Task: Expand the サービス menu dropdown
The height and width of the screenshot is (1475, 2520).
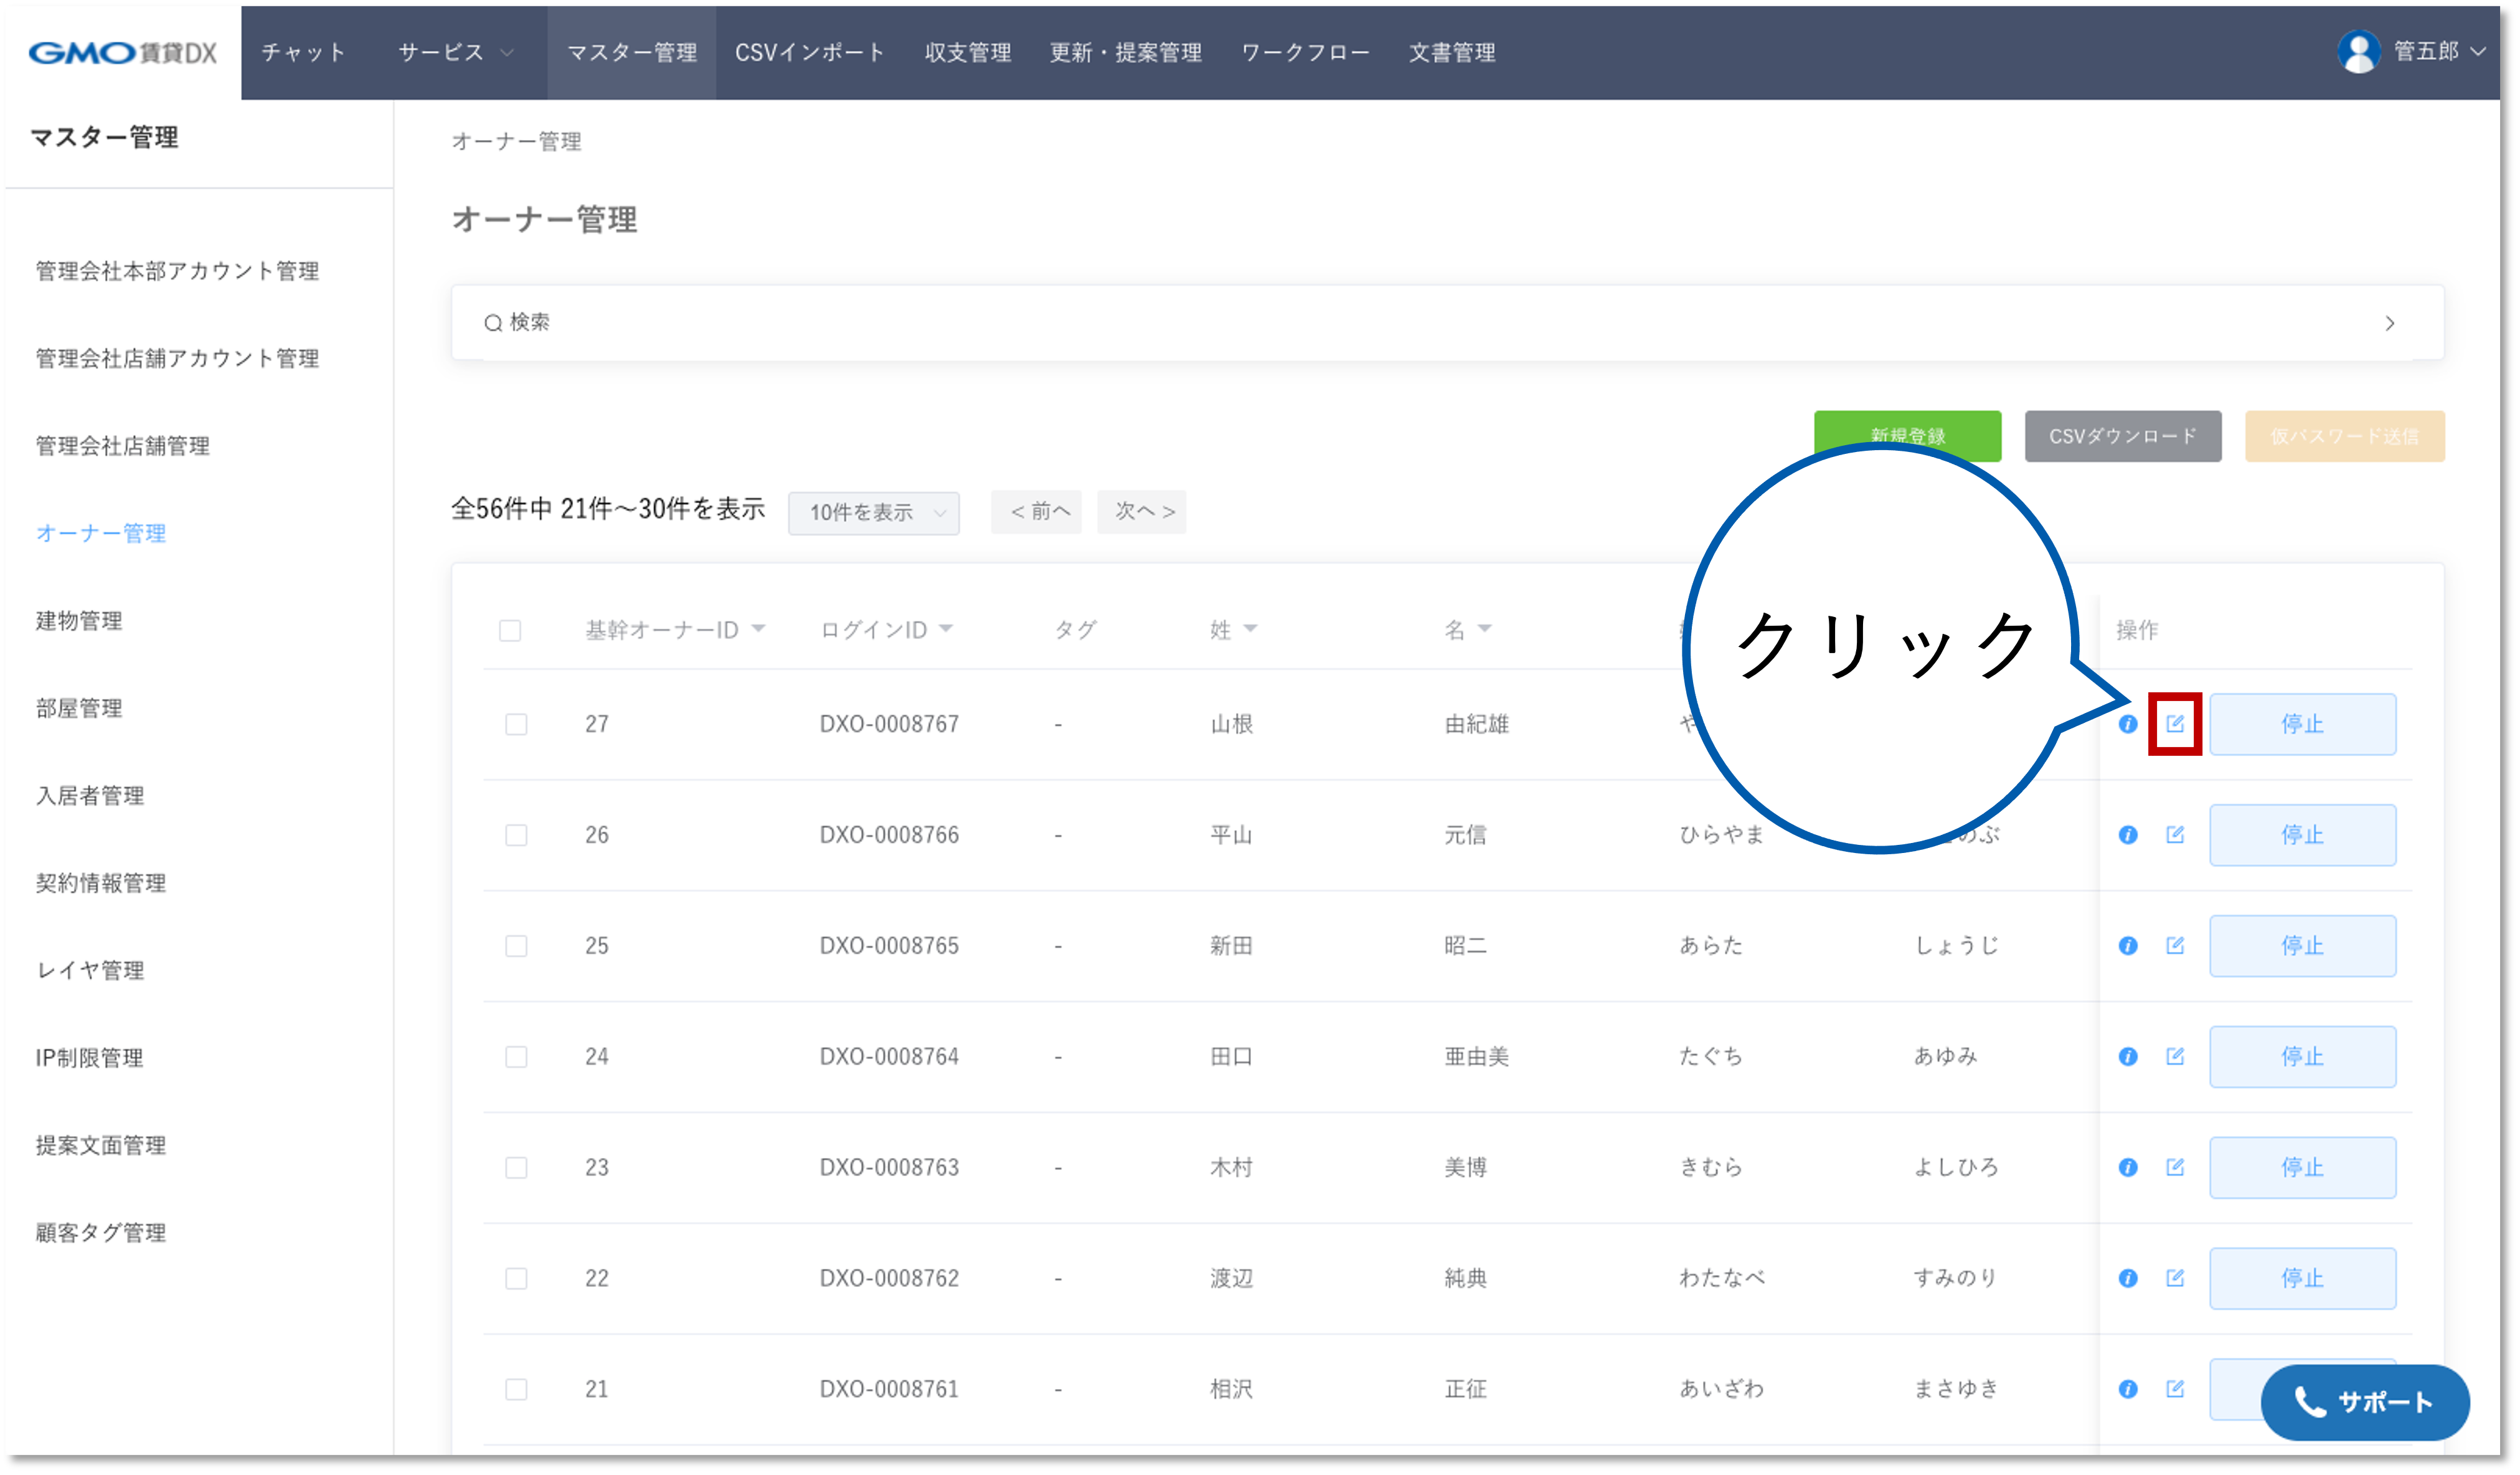Action: tap(455, 52)
